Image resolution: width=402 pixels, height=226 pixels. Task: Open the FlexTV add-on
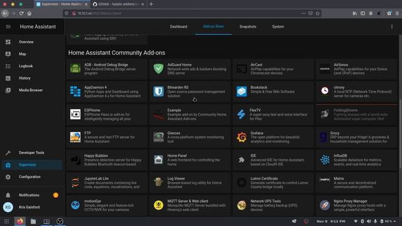coord(273,114)
